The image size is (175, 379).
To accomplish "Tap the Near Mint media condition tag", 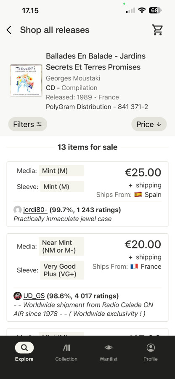I will [61, 246].
